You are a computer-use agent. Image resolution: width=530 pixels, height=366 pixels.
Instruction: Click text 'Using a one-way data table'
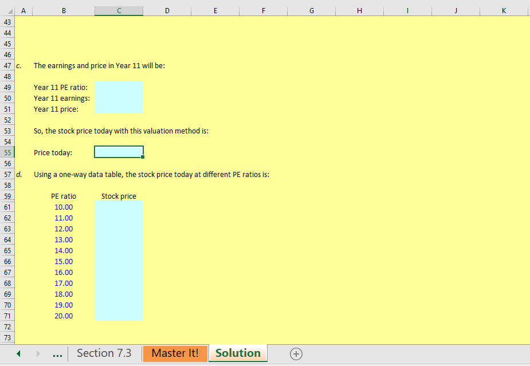(78, 175)
